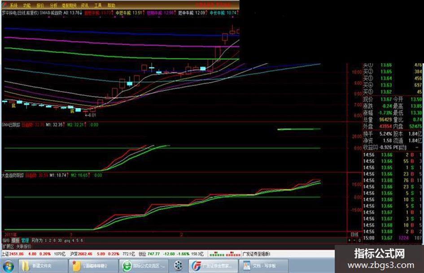
Task: Open the Windows Start button
Action: point(8,266)
